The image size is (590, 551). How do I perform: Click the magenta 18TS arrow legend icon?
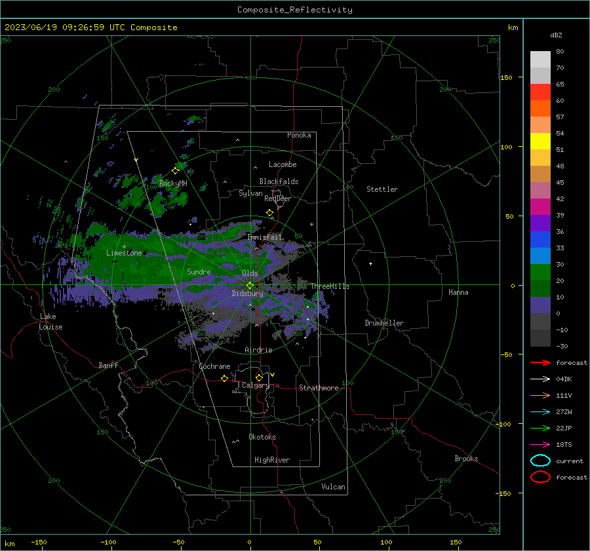tap(540, 445)
